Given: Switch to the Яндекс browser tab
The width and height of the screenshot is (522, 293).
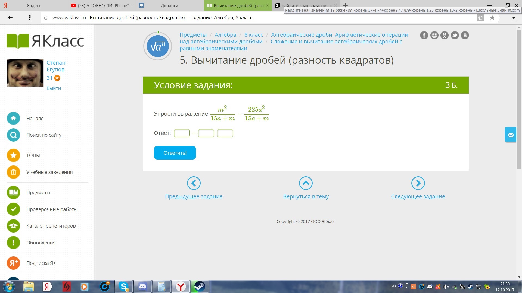Looking at the screenshot, I should click(x=34, y=5).
